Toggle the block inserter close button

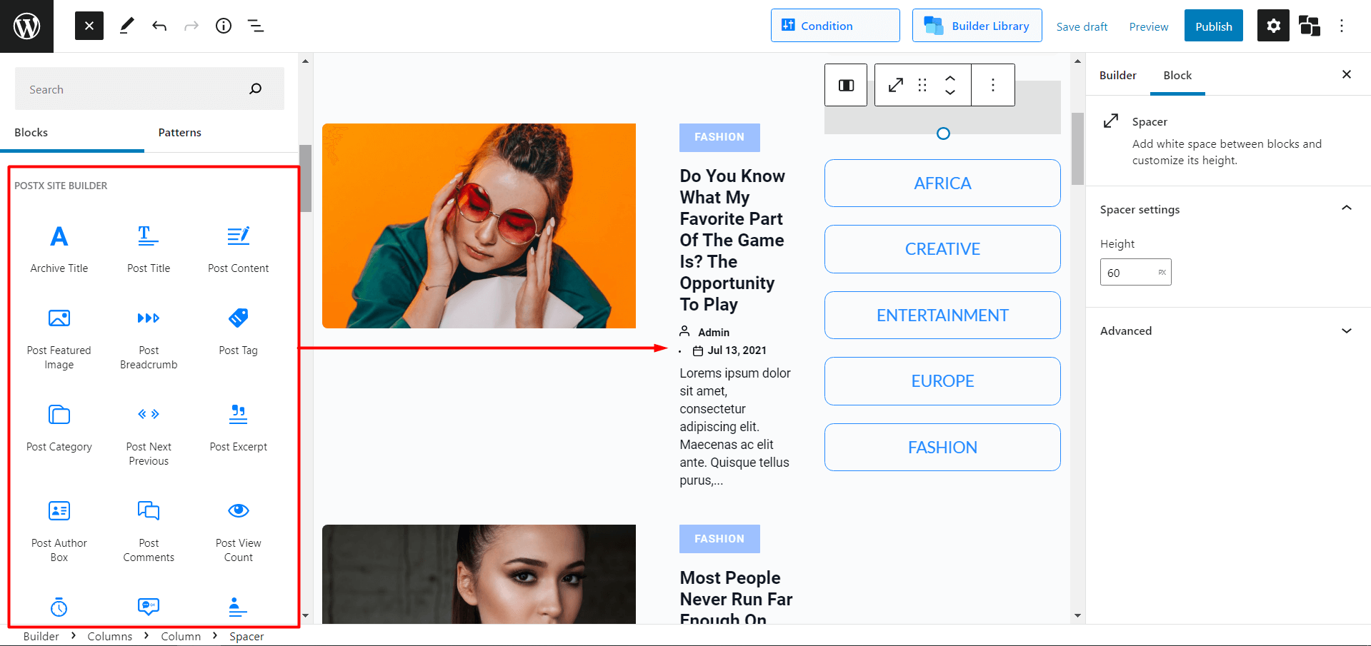(89, 26)
